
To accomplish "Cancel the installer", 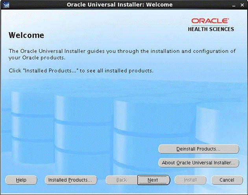I will pos(227,180).
